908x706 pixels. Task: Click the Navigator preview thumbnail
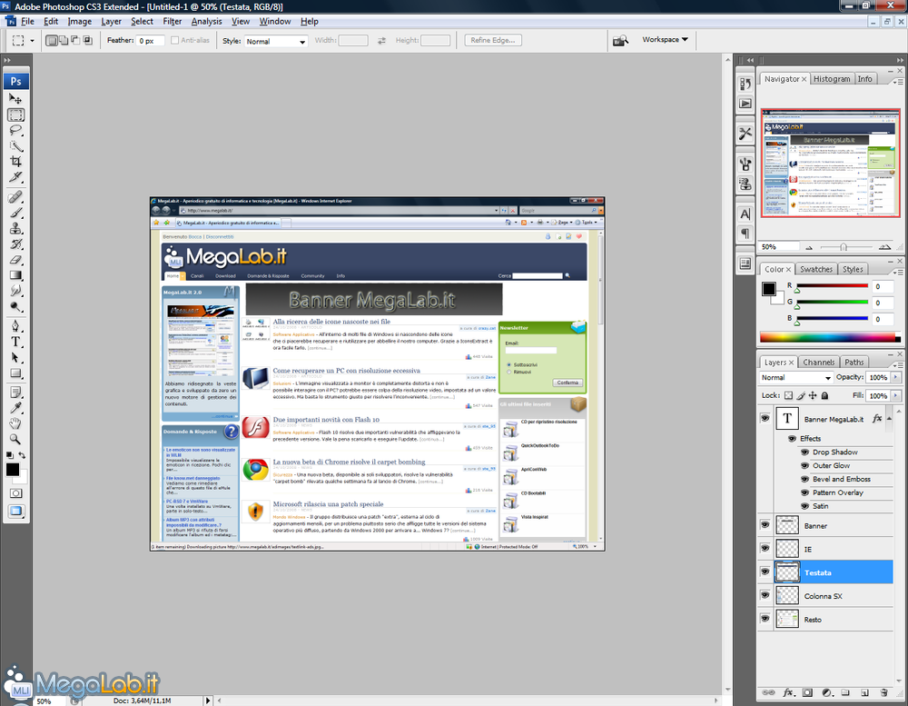(x=830, y=163)
